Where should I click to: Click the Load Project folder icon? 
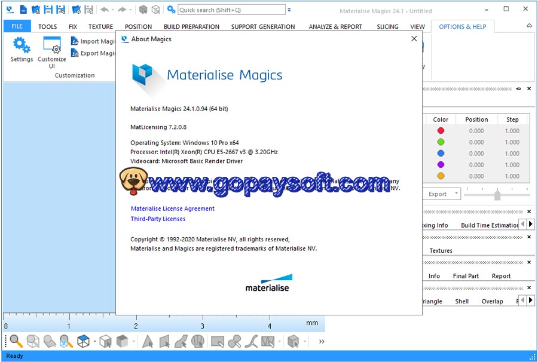tap(76, 10)
